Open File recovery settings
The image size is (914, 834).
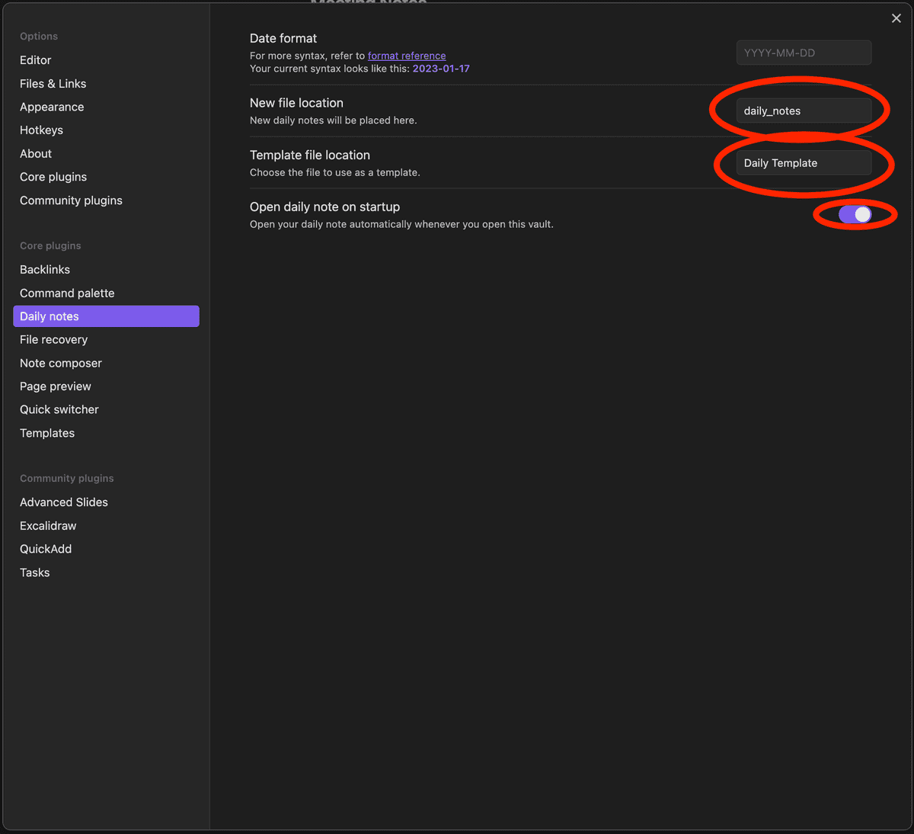(x=54, y=340)
